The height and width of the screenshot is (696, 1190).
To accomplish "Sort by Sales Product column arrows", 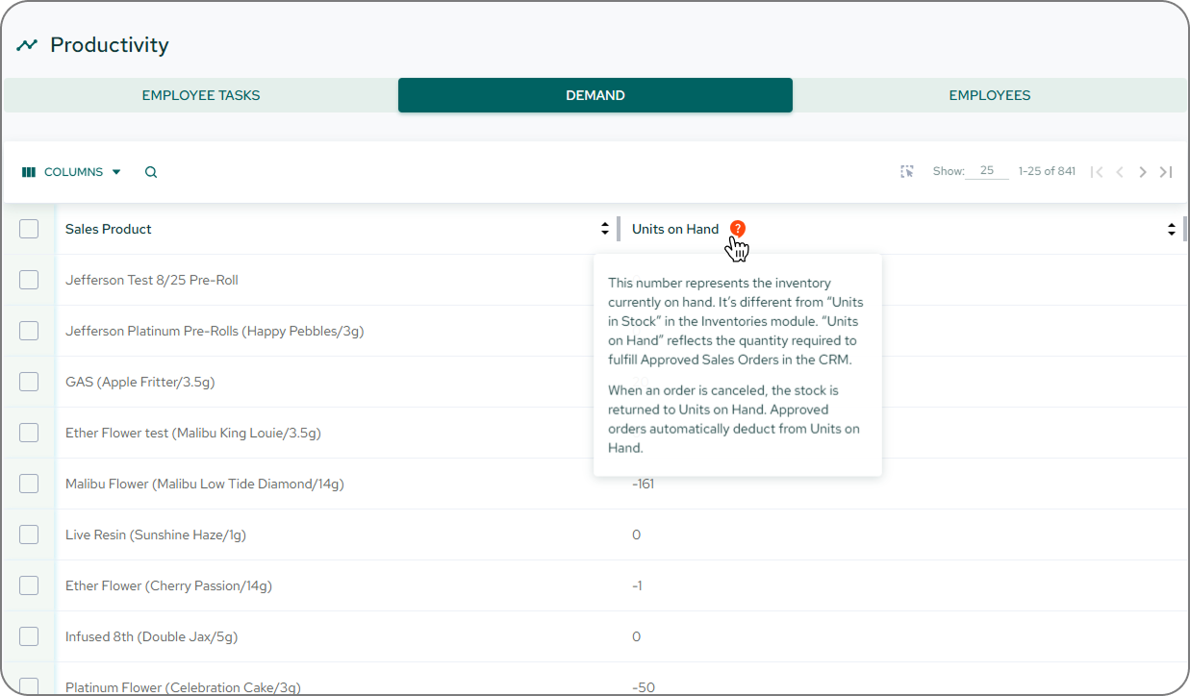I will pyautogui.click(x=605, y=229).
